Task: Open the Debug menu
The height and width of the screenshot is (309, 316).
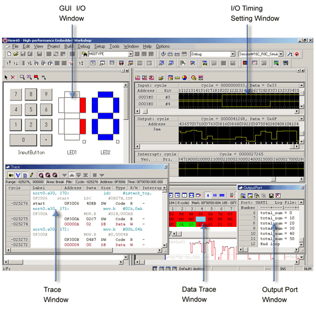Action: [x=84, y=46]
